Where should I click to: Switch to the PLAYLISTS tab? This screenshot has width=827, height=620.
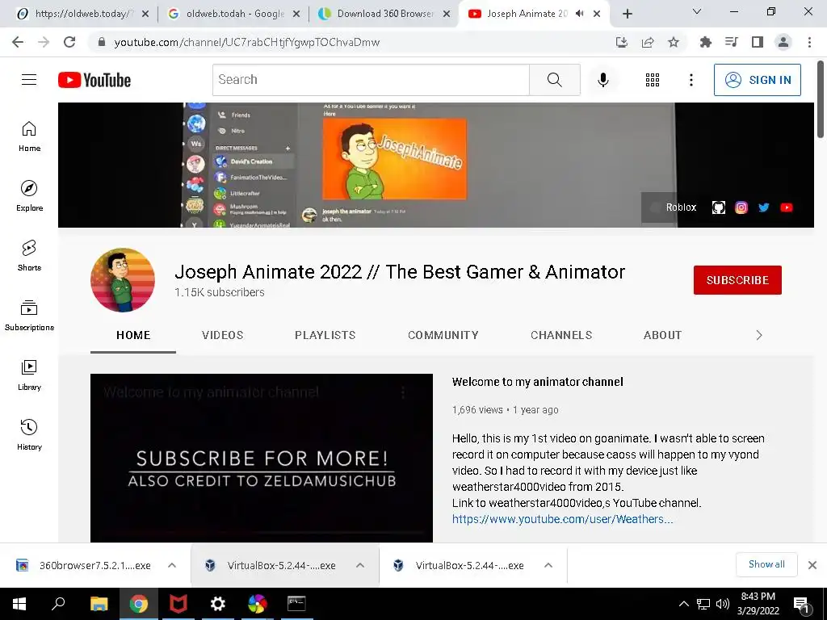tap(325, 335)
